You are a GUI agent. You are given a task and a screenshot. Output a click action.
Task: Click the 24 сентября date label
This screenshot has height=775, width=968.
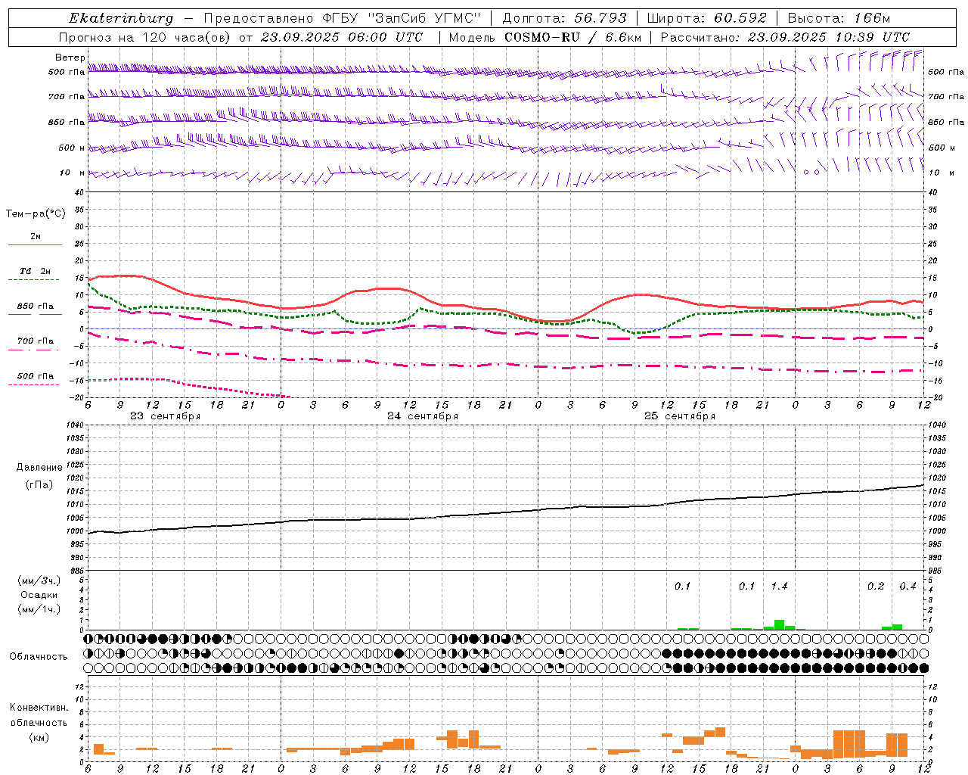(x=423, y=416)
